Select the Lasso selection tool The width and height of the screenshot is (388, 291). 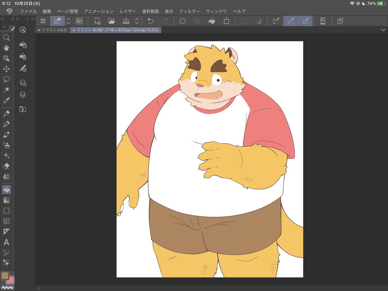[6, 79]
